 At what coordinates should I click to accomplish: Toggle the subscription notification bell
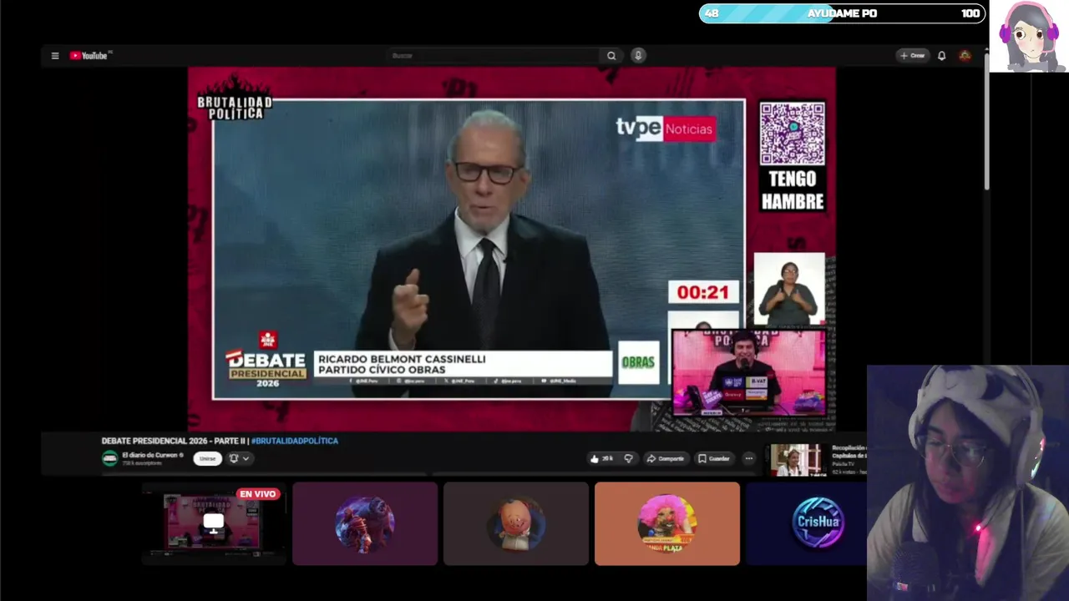coord(234,458)
